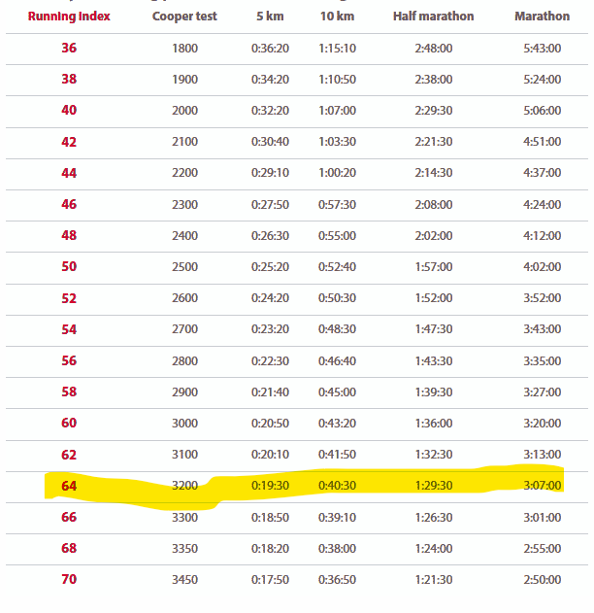Click the marathon time 5:43:00
594x613 pixels.
(x=542, y=48)
